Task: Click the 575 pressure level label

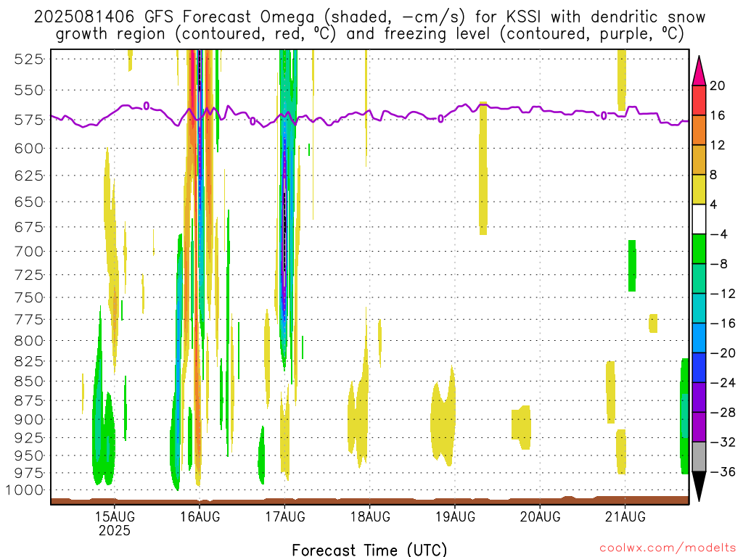Action: pos(28,120)
